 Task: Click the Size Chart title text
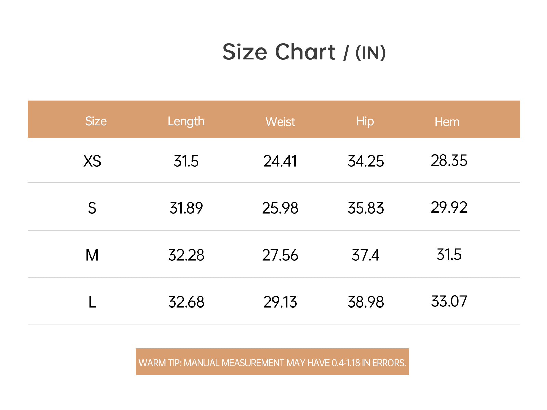pyautogui.click(x=304, y=52)
